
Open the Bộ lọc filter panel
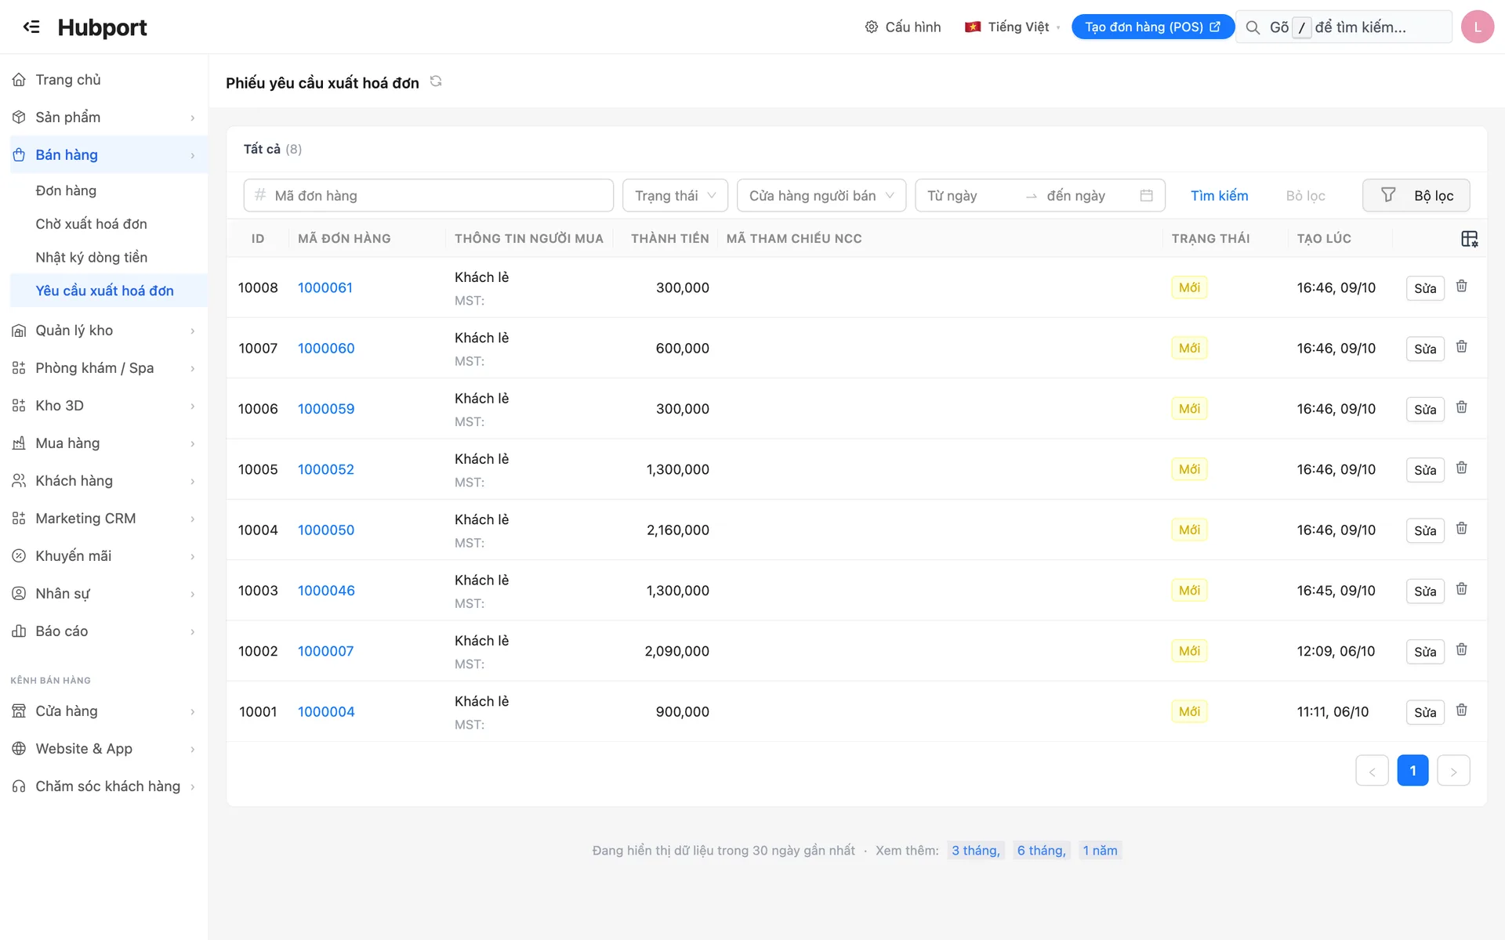coord(1416,196)
